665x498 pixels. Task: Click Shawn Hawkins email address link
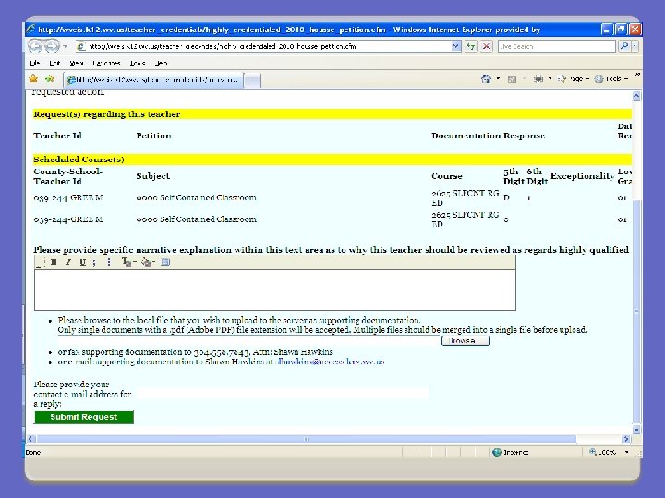point(330,362)
